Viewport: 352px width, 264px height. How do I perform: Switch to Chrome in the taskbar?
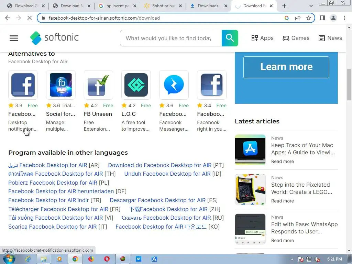(x=75, y=259)
